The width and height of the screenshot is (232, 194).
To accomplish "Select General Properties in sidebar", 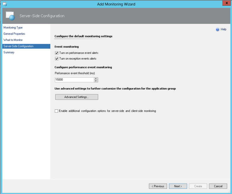I will [x=14, y=34].
